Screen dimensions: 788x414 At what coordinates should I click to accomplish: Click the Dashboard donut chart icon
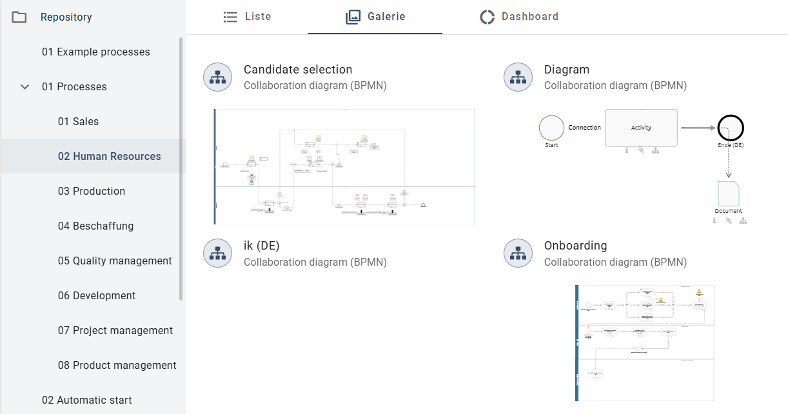click(x=487, y=17)
